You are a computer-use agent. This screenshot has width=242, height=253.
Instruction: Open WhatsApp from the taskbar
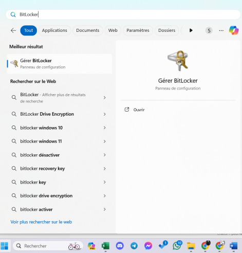tap(177, 245)
